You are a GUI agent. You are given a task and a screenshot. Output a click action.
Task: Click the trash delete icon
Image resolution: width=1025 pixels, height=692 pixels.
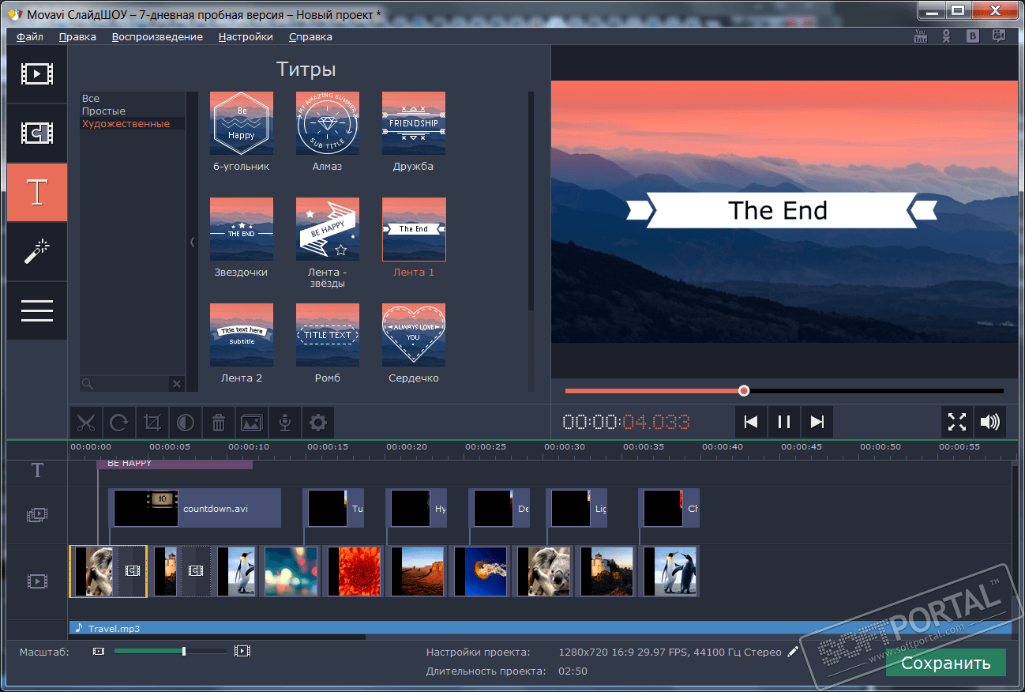click(219, 423)
